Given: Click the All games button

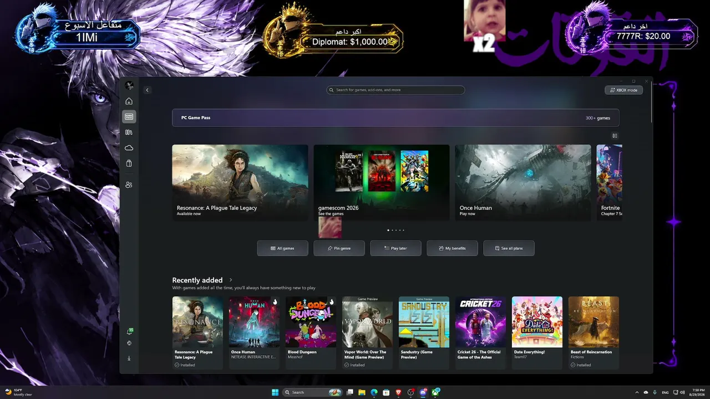Looking at the screenshot, I should click(x=282, y=248).
